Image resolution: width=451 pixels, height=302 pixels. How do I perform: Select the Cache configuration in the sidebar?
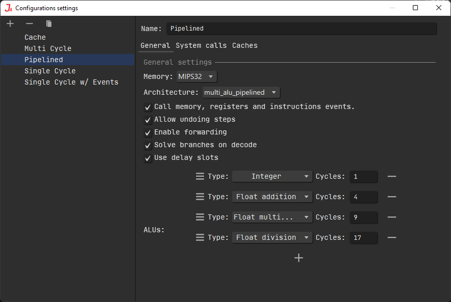[35, 37]
